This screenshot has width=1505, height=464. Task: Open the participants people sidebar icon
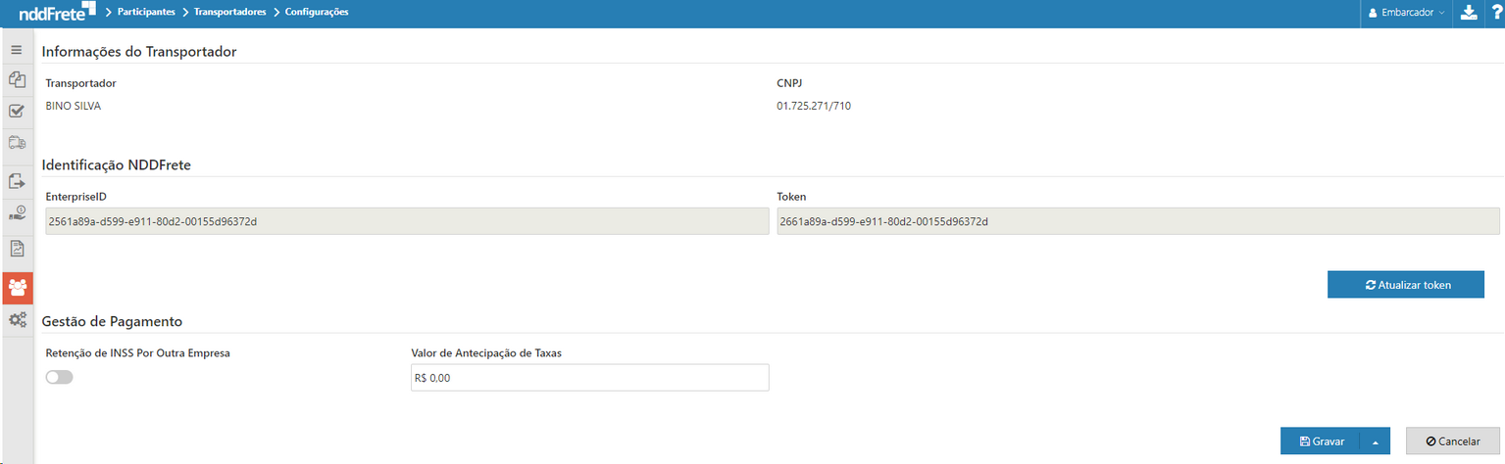click(x=17, y=287)
